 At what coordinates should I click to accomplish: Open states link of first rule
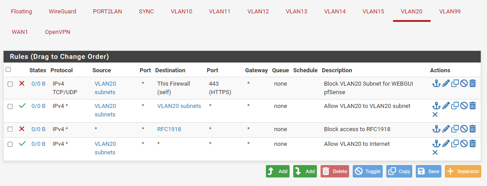pyautogui.click(x=38, y=83)
